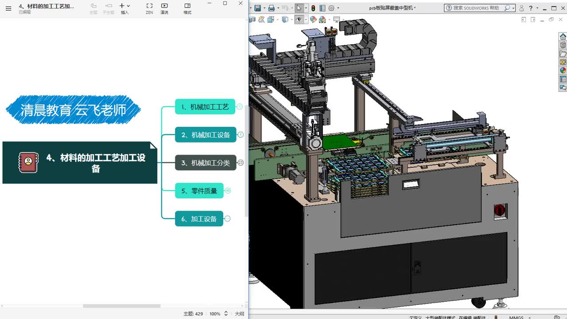Viewport: 567px width, 319px height.
Task: Collapse the left panel in SolidWorks viewport
Action: (524, 19)
